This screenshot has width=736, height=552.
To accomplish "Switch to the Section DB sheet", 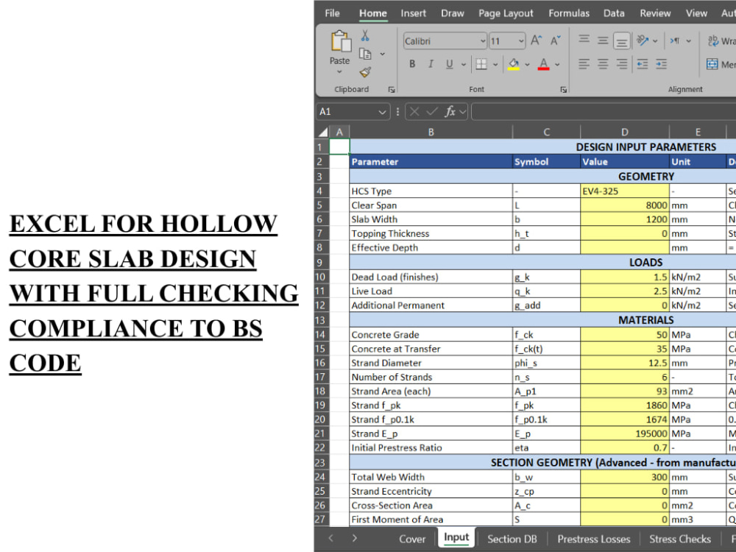I will [512, 539].
